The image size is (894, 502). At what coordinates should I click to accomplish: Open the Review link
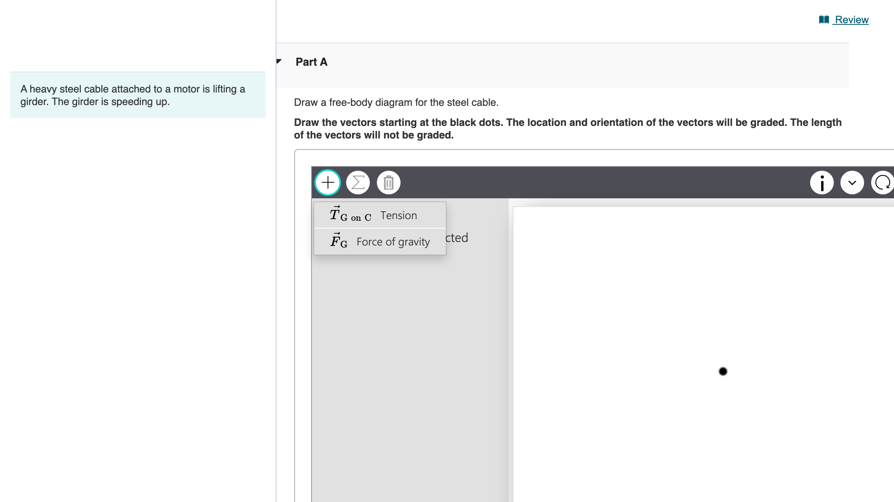[851, 20]
